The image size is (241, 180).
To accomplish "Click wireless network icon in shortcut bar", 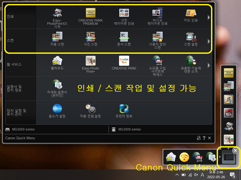I will pos(184,157).
